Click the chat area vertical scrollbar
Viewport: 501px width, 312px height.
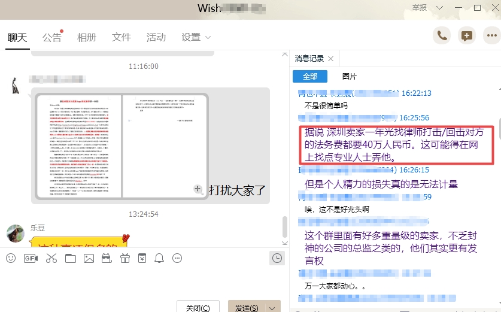click(284, 226)
